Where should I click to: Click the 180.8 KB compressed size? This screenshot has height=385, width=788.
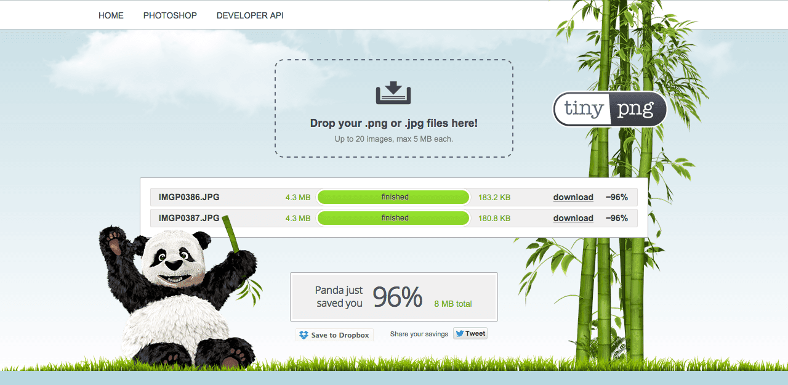click(x=494, y=218)
